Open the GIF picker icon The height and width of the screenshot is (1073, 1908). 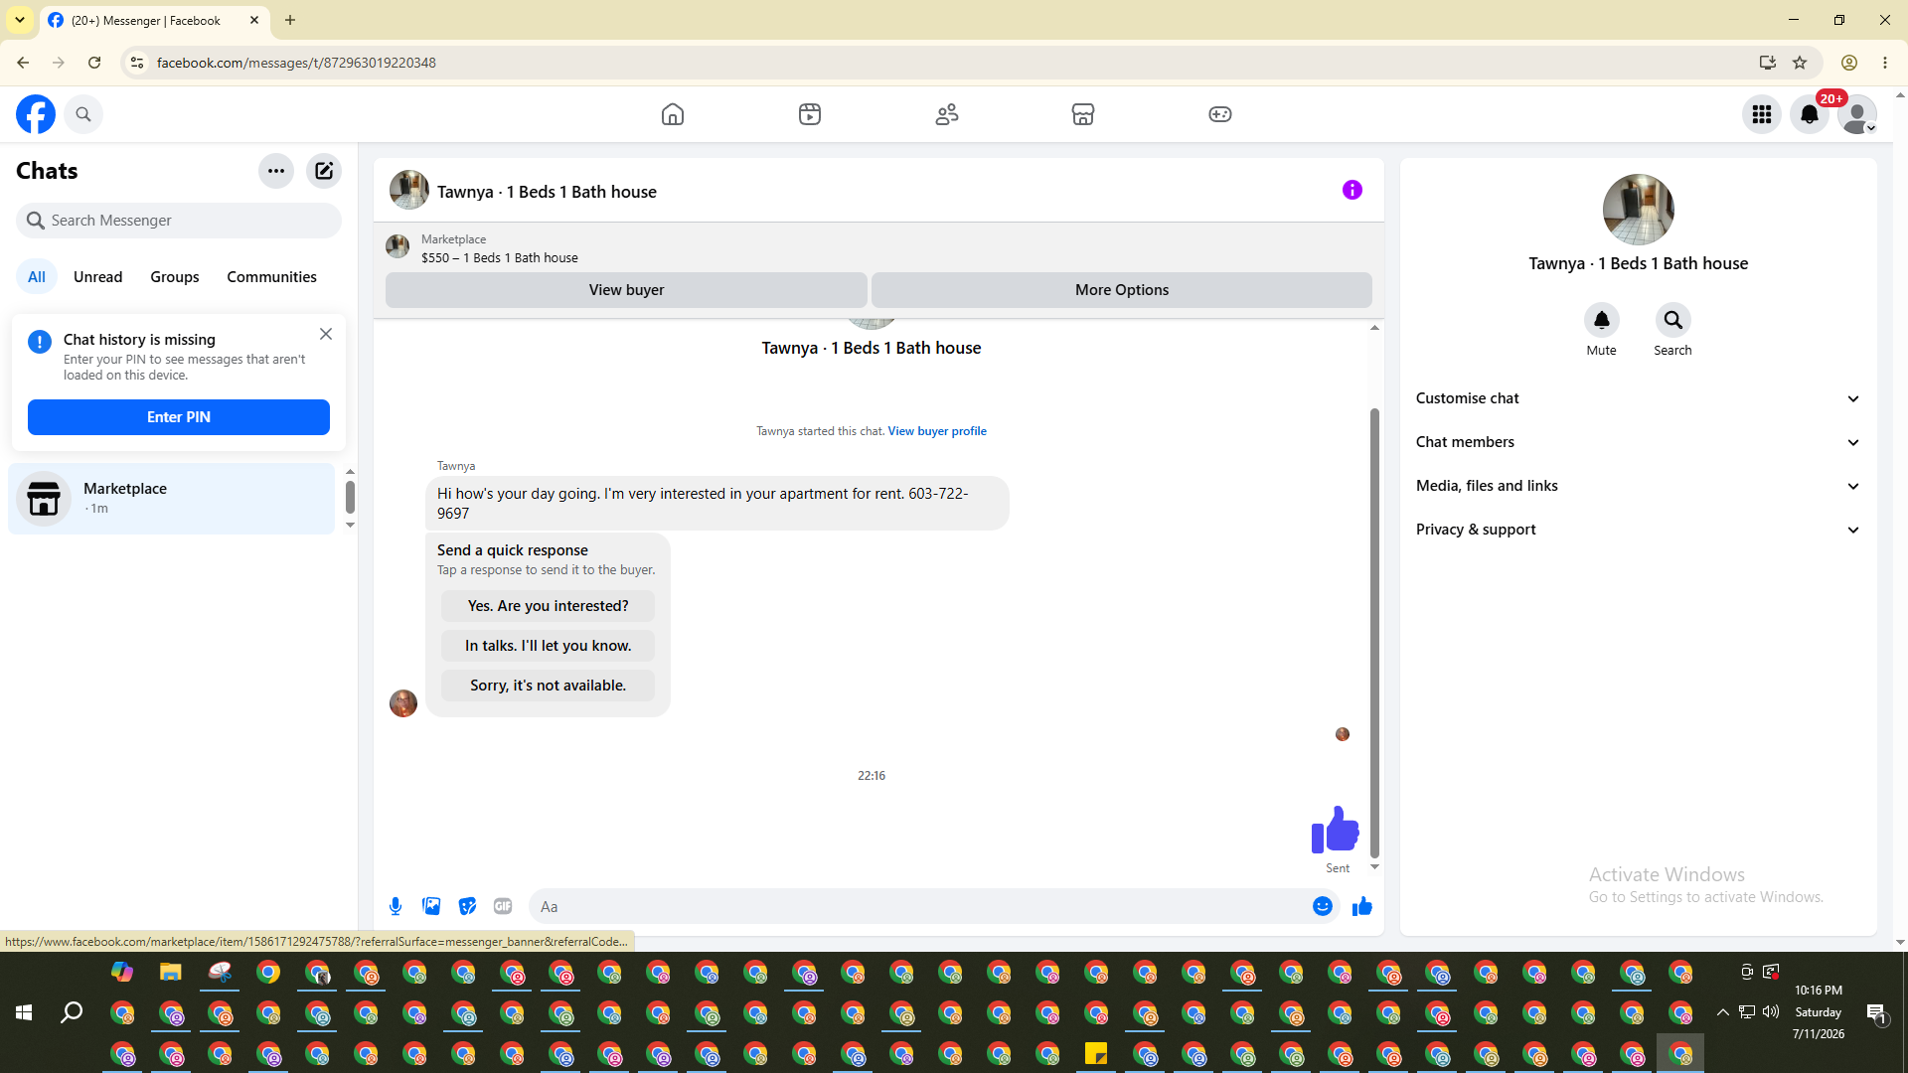[x=503, y=906]
